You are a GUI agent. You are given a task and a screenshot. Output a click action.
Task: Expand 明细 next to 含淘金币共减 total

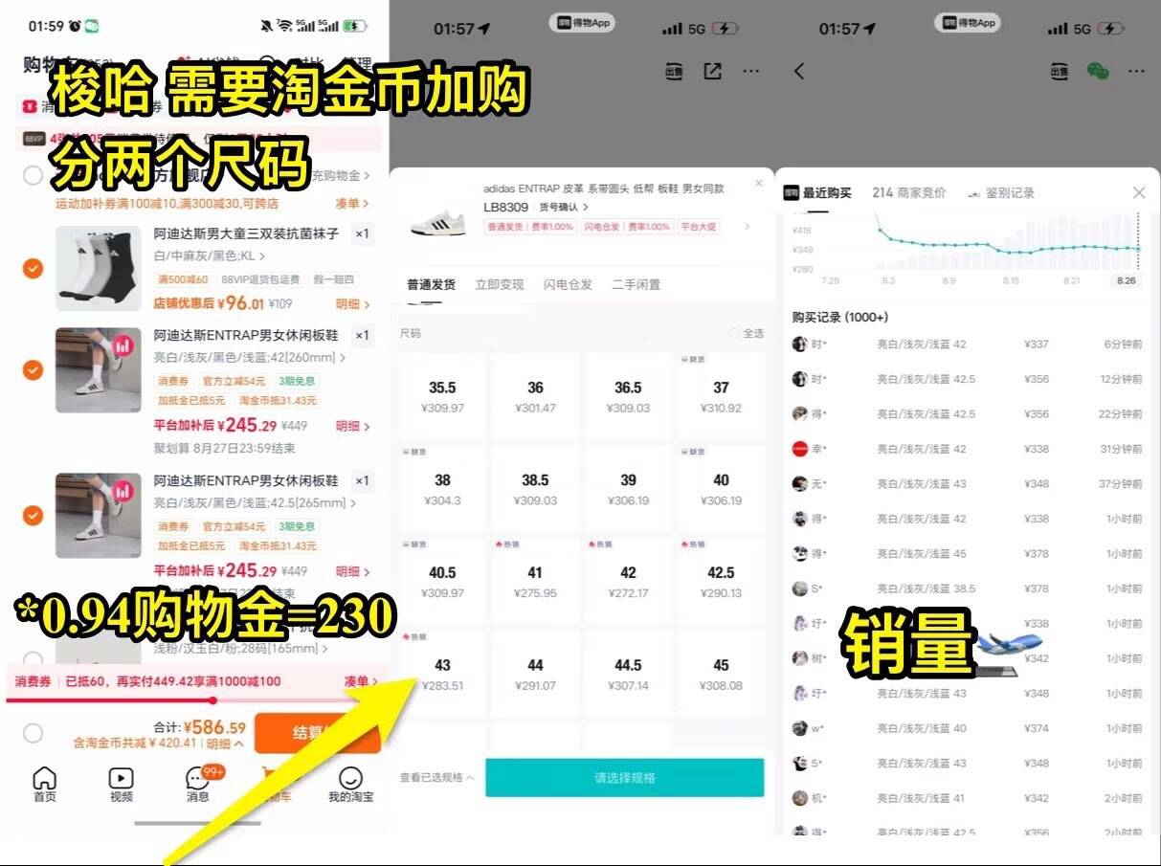(x=225, y=743)
